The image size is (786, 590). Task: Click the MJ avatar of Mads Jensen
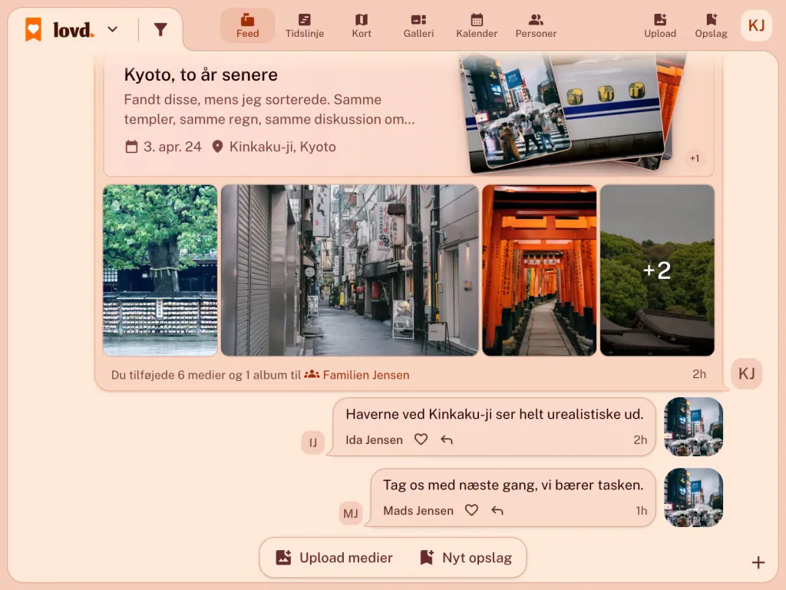[350, 513]
